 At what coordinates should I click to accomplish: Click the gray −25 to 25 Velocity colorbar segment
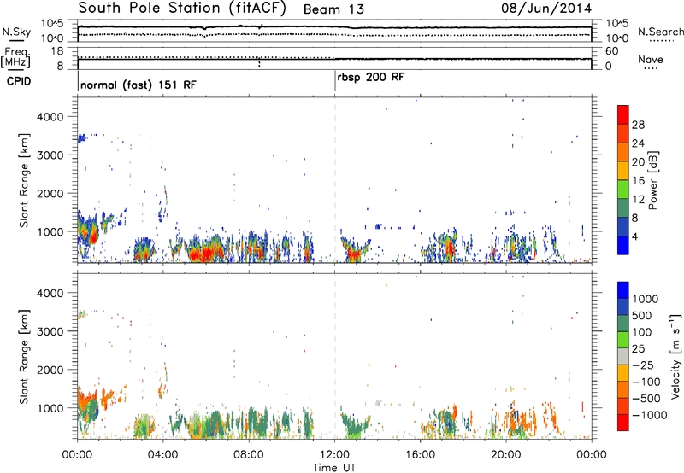click(x=623, y=356)
